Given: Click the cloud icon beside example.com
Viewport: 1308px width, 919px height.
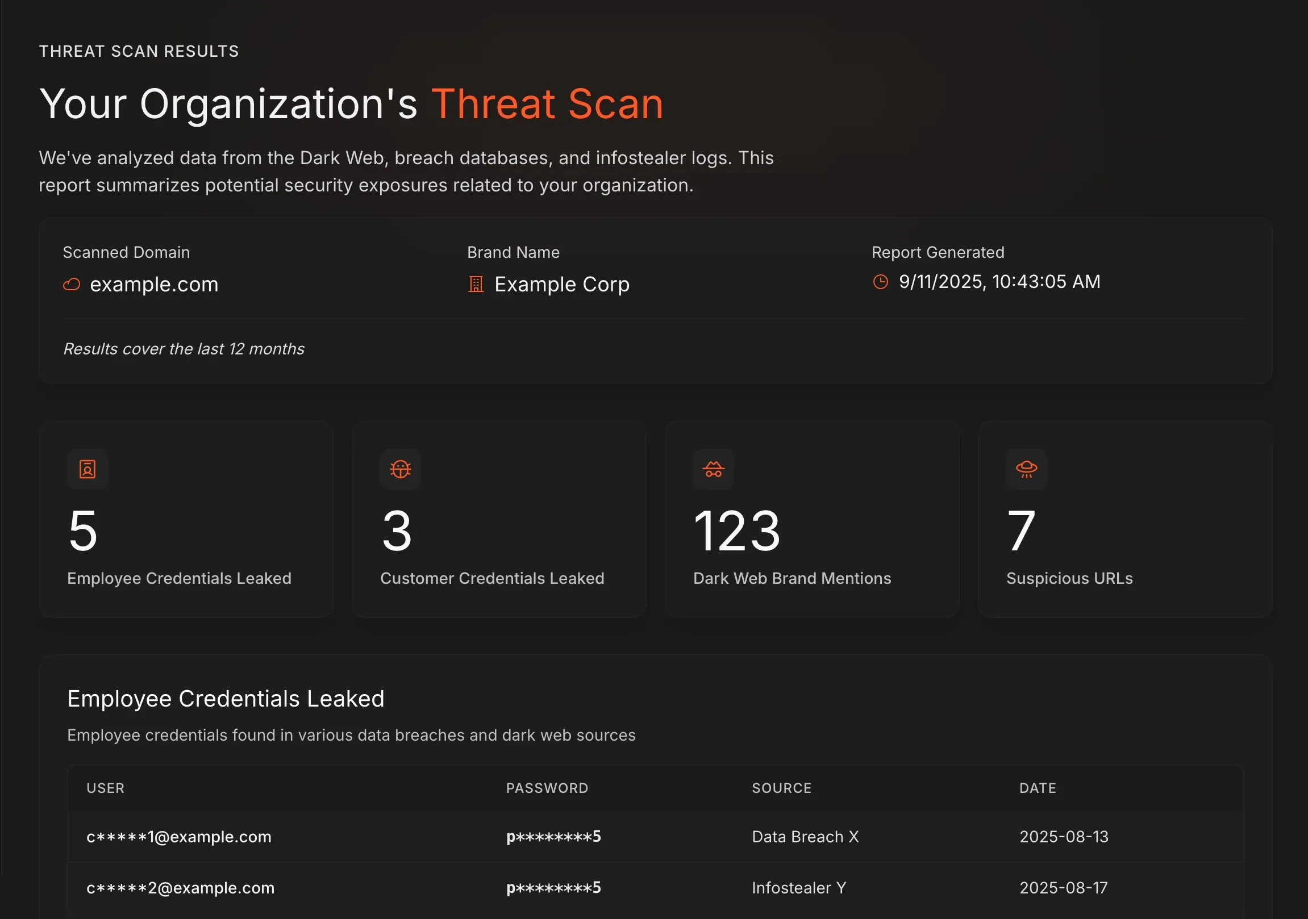Looking at the screenshot, I should pyautogui.click(x=71, y=284).
